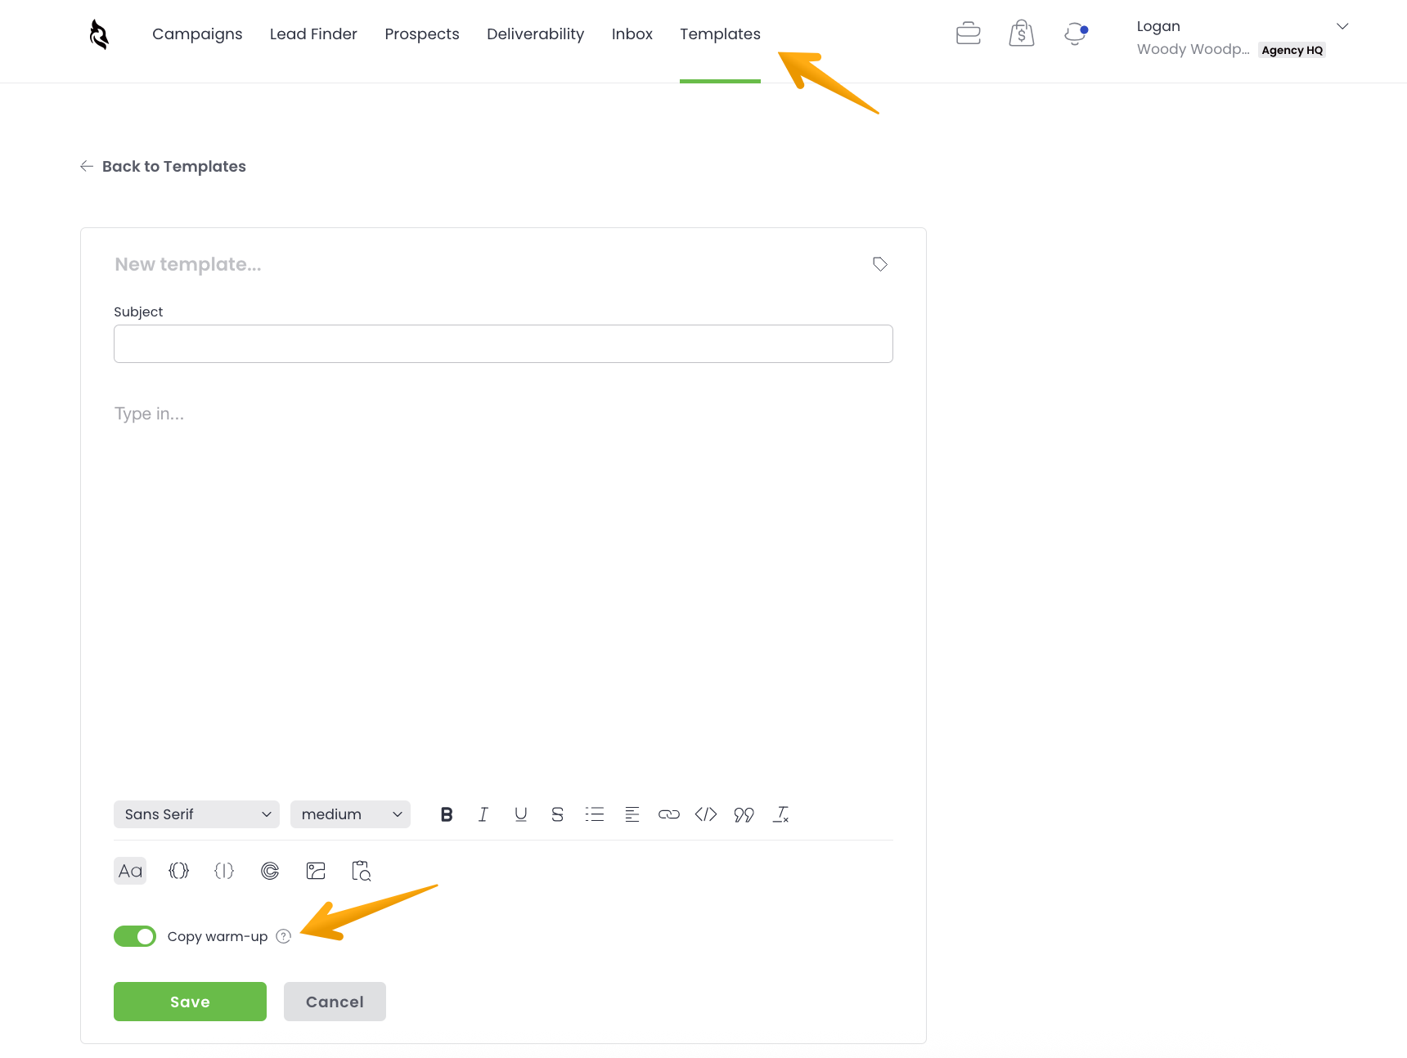Viewport: 1407px width, 1058px height.
Task: Click the shopping bag dollar icon
Action: pos(1021,34)
